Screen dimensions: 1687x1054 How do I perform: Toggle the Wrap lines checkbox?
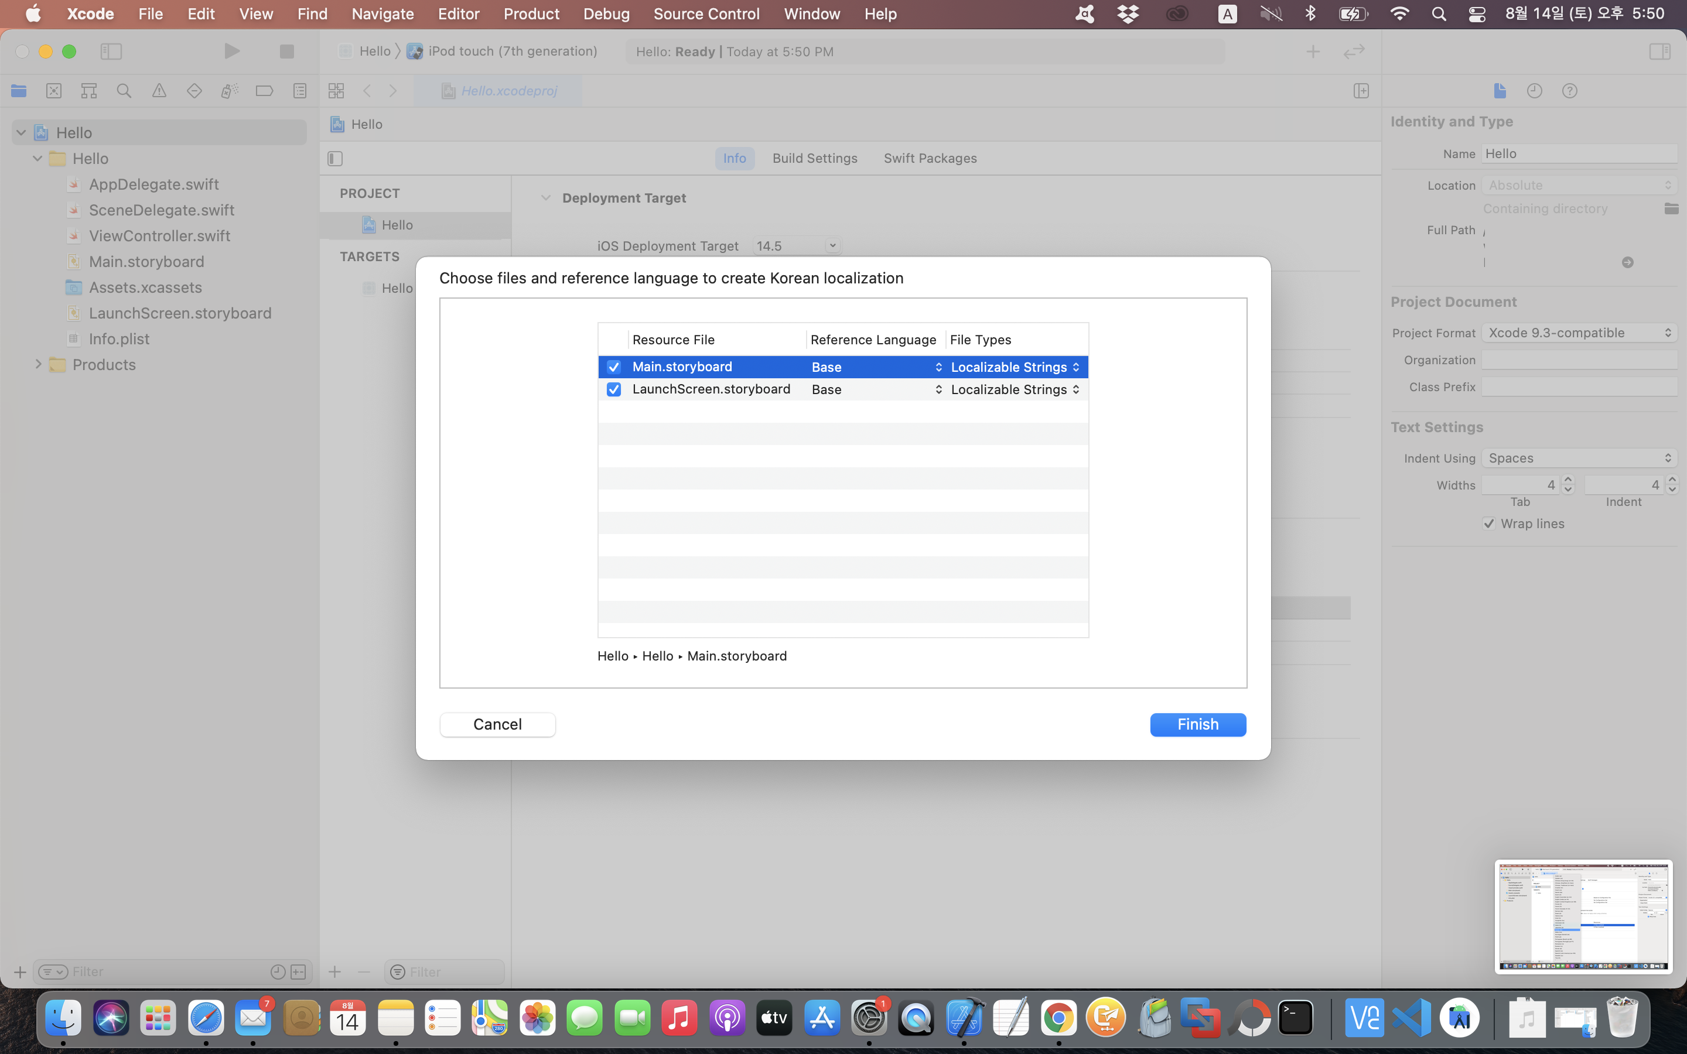tap(1489, 523)
